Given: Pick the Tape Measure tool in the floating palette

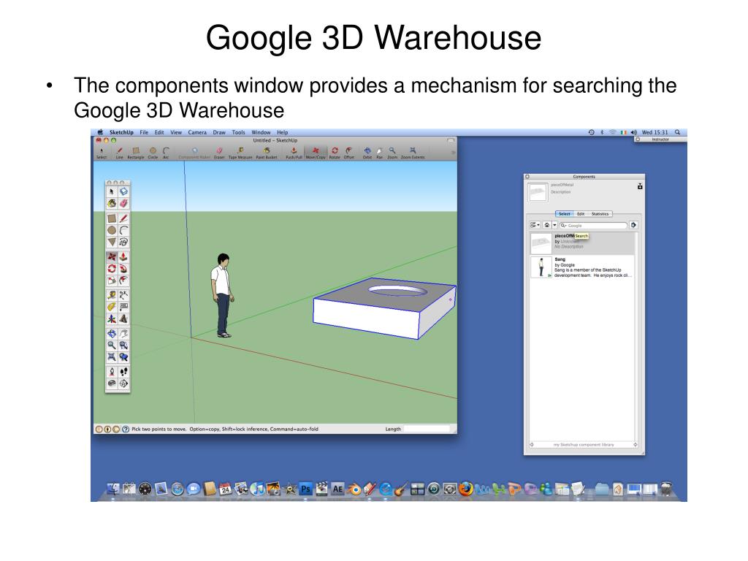Looking at the screenshot, I should [112, 295].
